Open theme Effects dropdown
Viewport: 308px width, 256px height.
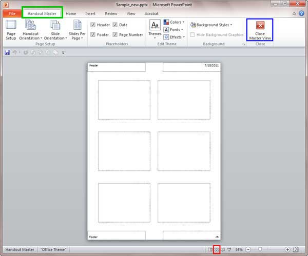(x=174, y=37)
